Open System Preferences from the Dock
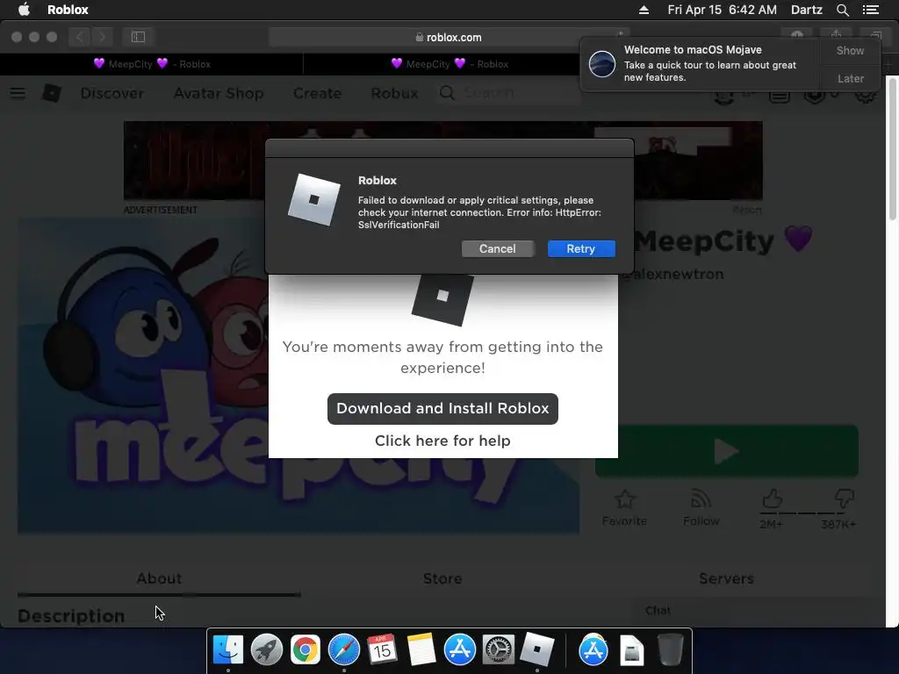 tap(499, 650)
